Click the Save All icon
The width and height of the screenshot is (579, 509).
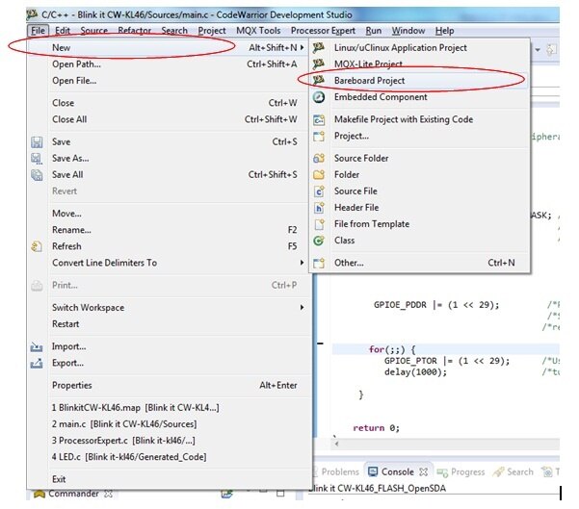[37, 175]
